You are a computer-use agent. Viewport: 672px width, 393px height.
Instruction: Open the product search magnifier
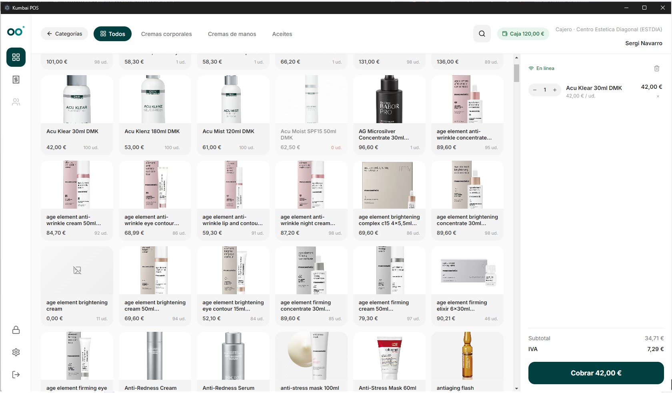pyautogui.click(x=482, y=34)
